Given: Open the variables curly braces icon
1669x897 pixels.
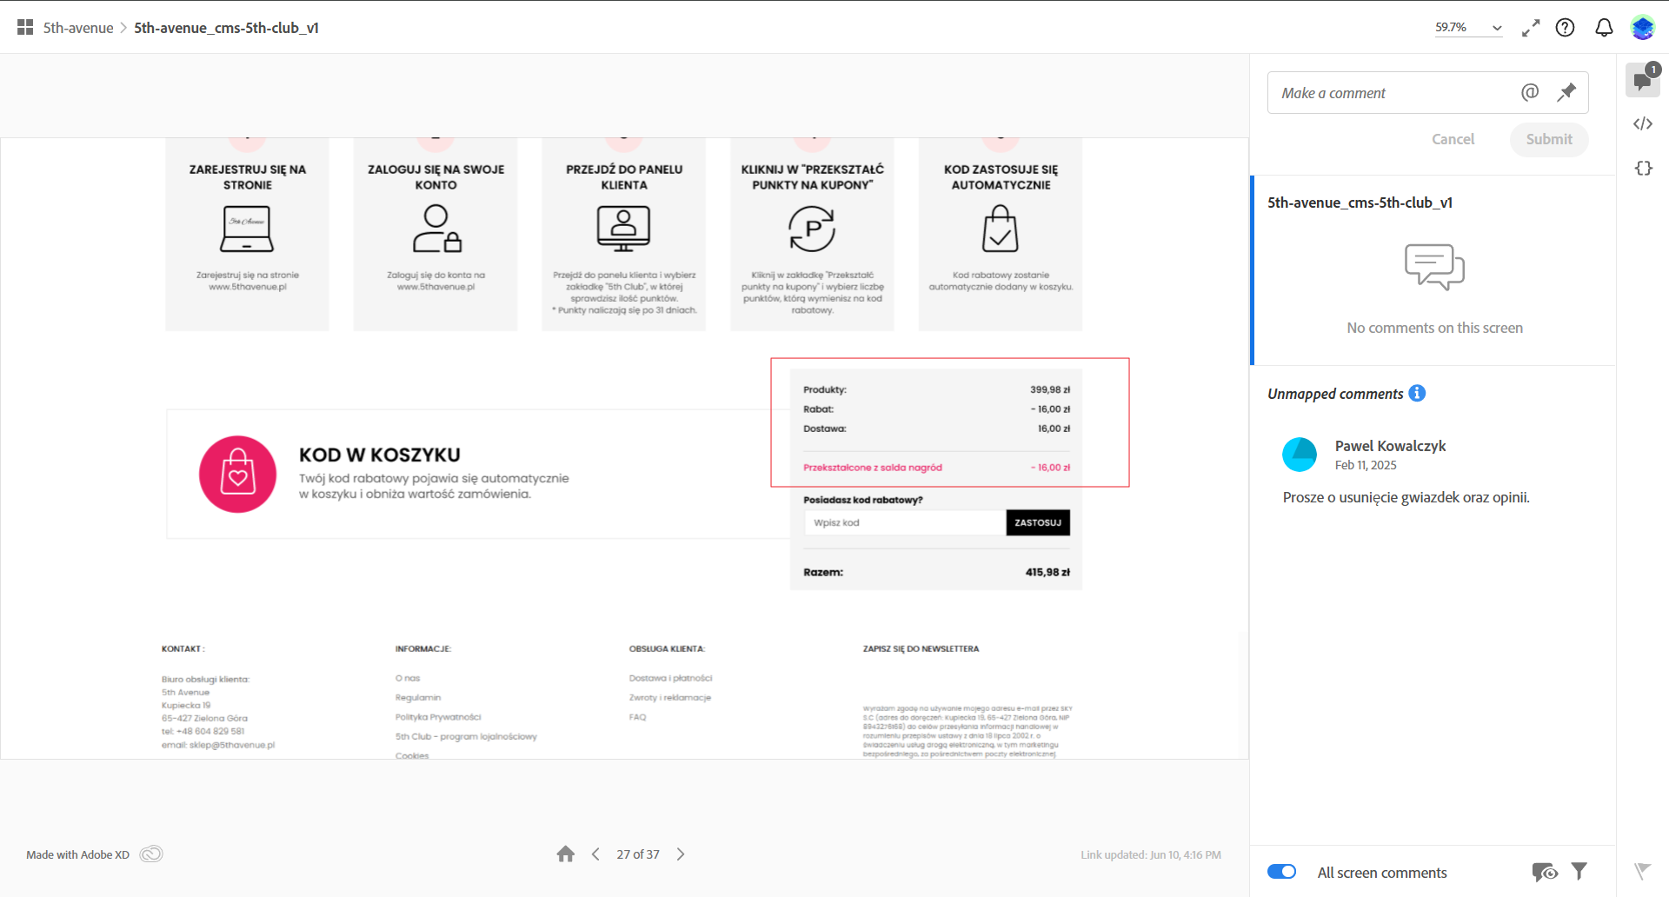Looking at the screenshot, I should click(1643, 168).
